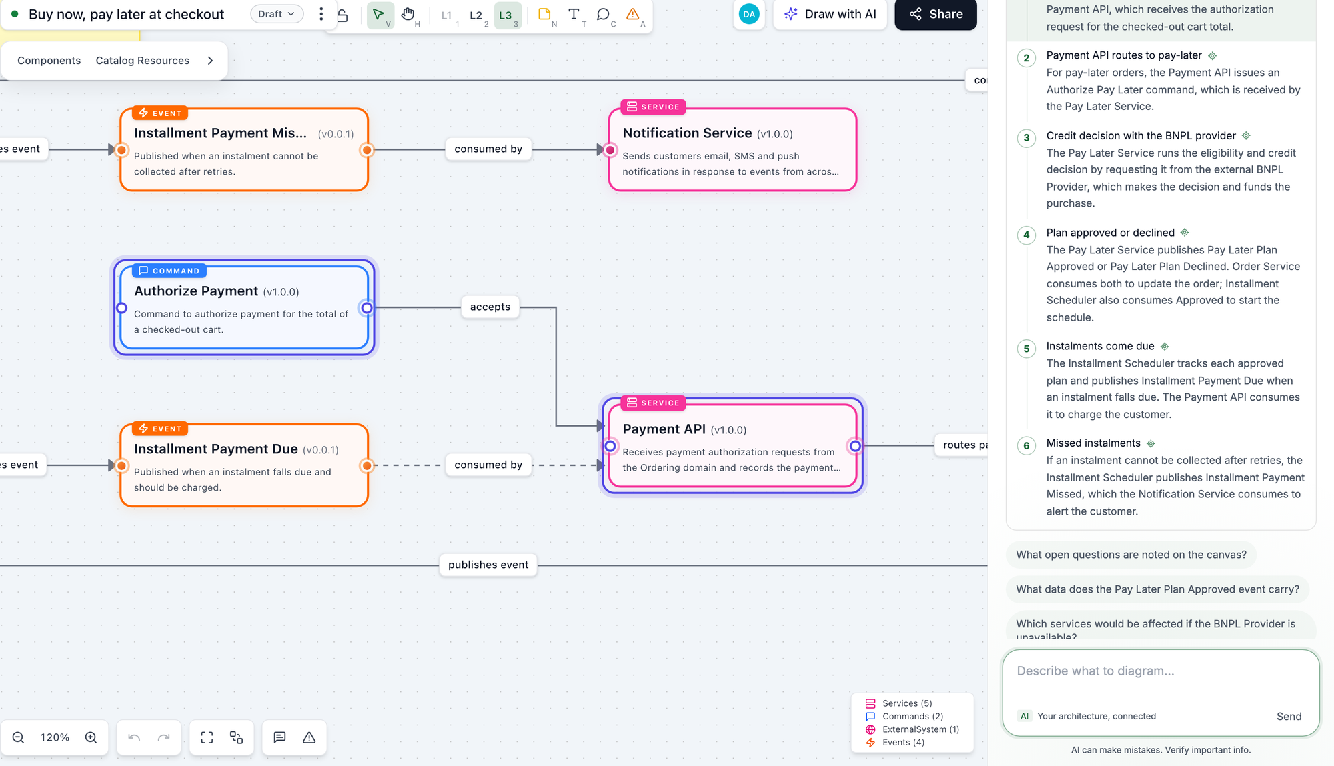Click the 120% zoom level value
This screenshot has height=766, width=1334.
click(55, 737)
